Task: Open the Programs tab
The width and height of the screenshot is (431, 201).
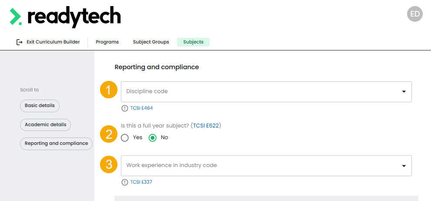Action: point(107,42)
